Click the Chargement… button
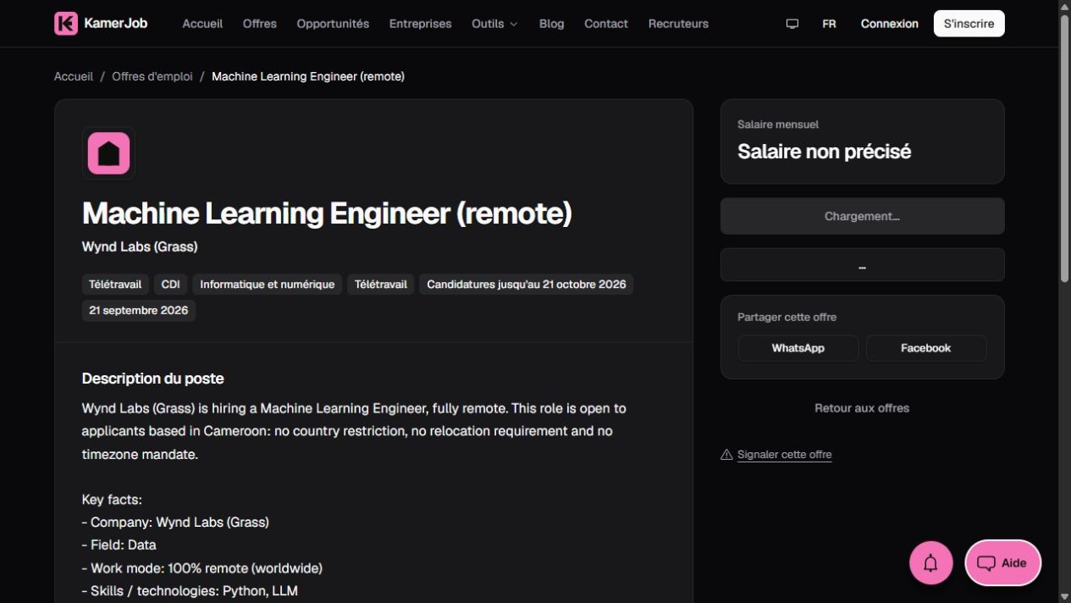The width and height of the screenshot is (1071, 603). pyautogui.click(x=862, y=216)
